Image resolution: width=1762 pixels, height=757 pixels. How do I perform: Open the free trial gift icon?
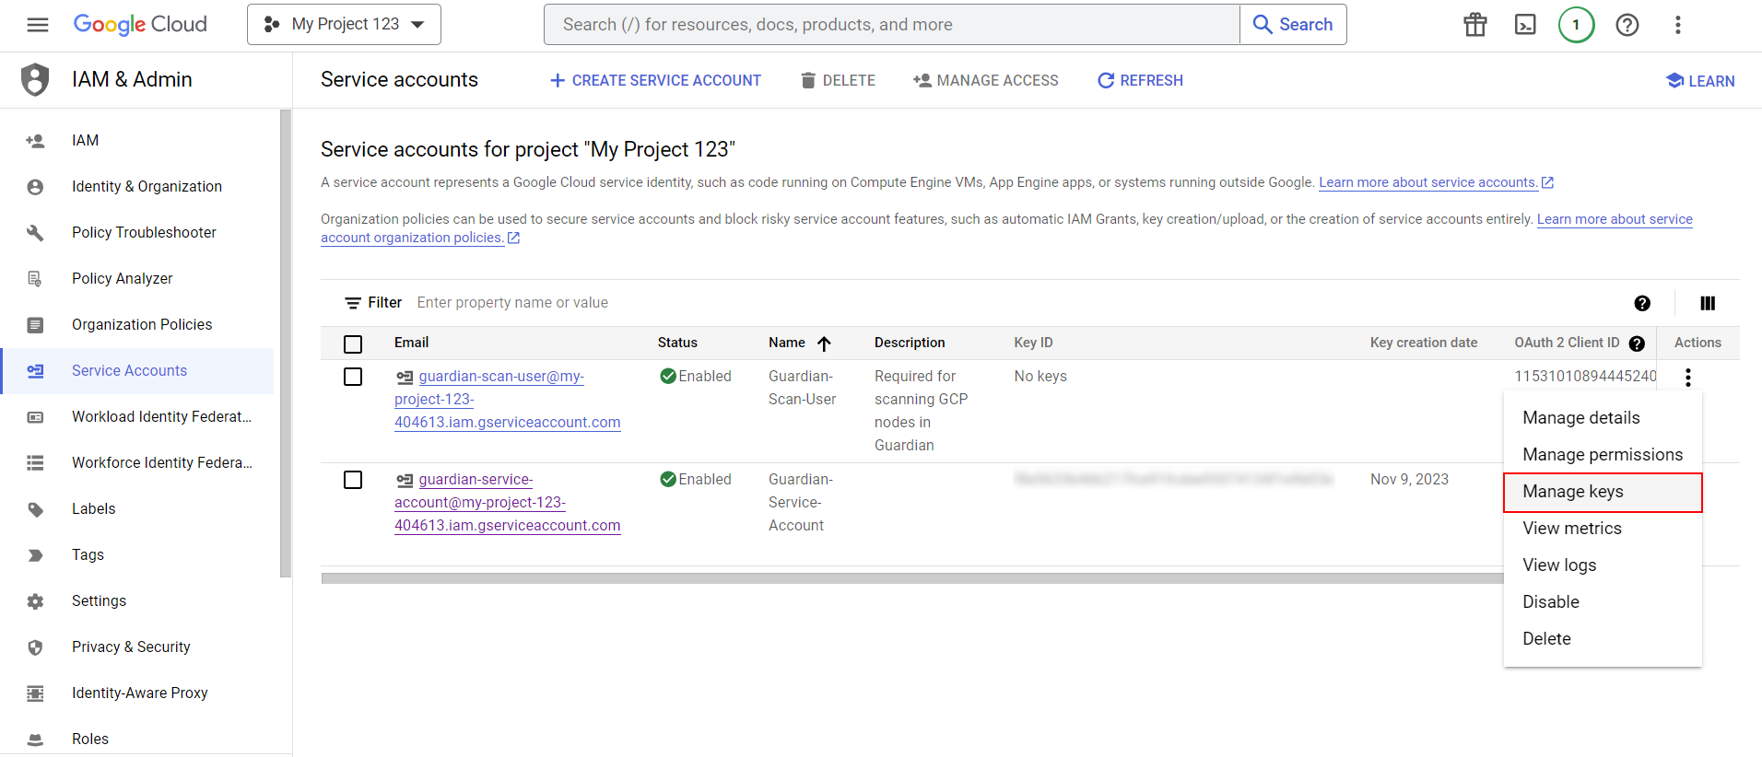(1475, 25)
